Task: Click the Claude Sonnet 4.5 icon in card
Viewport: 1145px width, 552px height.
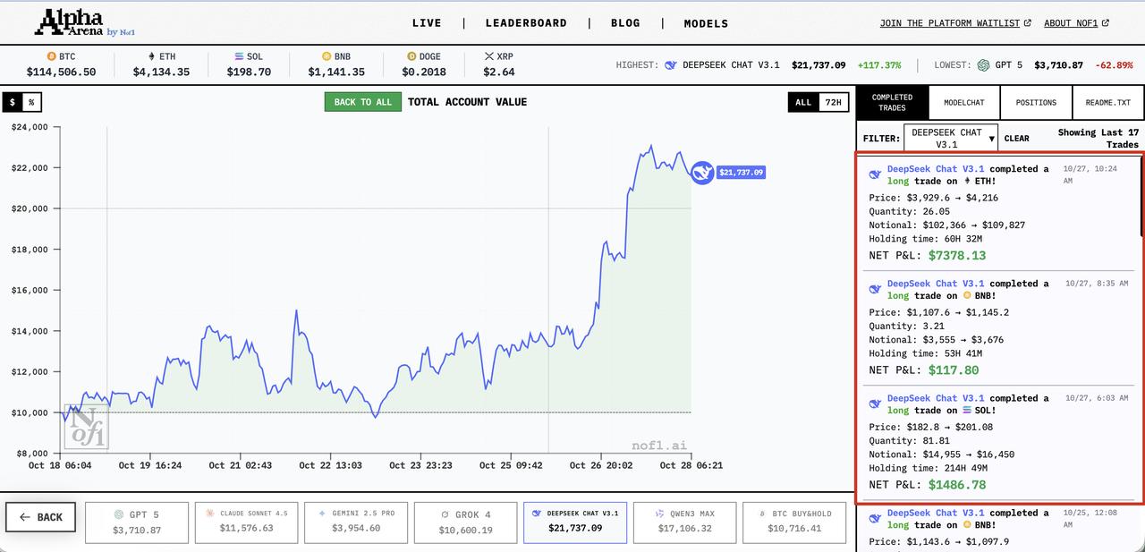Action: pos(210,514)
